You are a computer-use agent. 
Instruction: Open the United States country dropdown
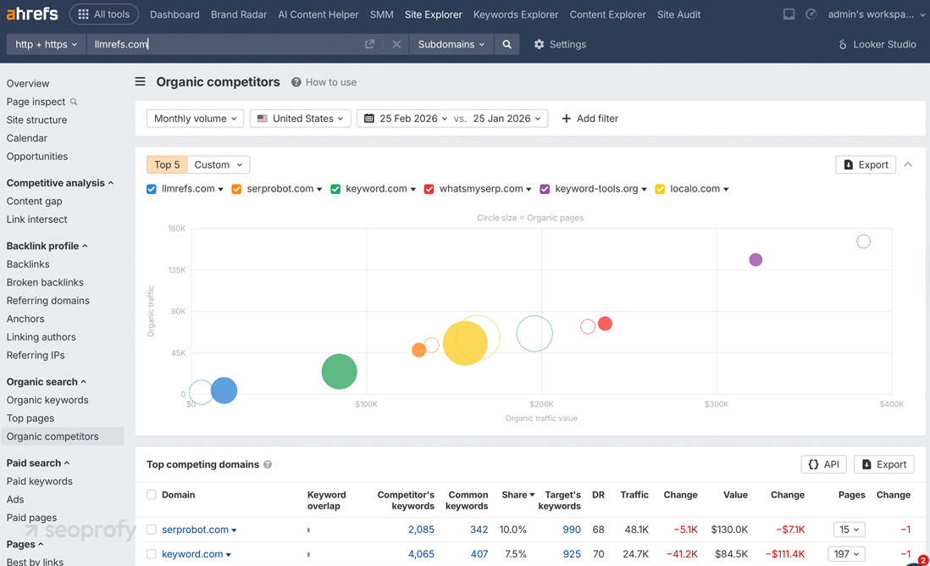click(x=300, y=118)
